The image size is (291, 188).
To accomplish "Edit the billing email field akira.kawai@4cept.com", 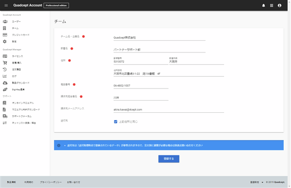I will [169, 109].
